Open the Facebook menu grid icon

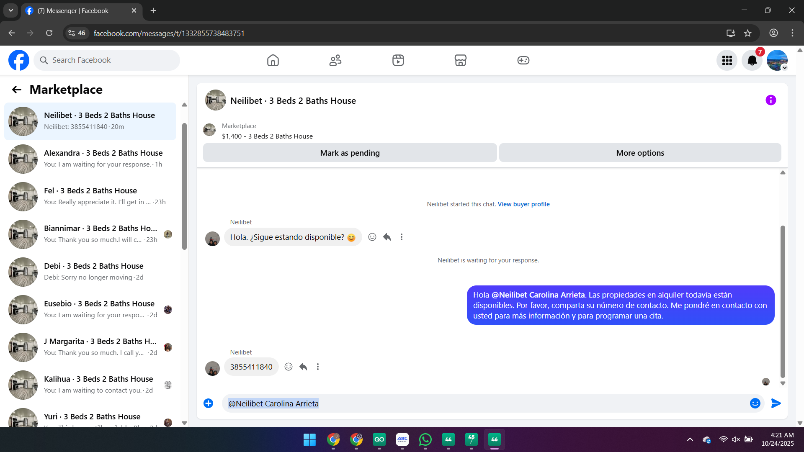pos(727,60)
